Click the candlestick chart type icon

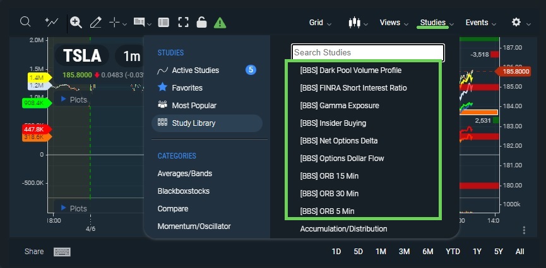[x=353, y=22]
